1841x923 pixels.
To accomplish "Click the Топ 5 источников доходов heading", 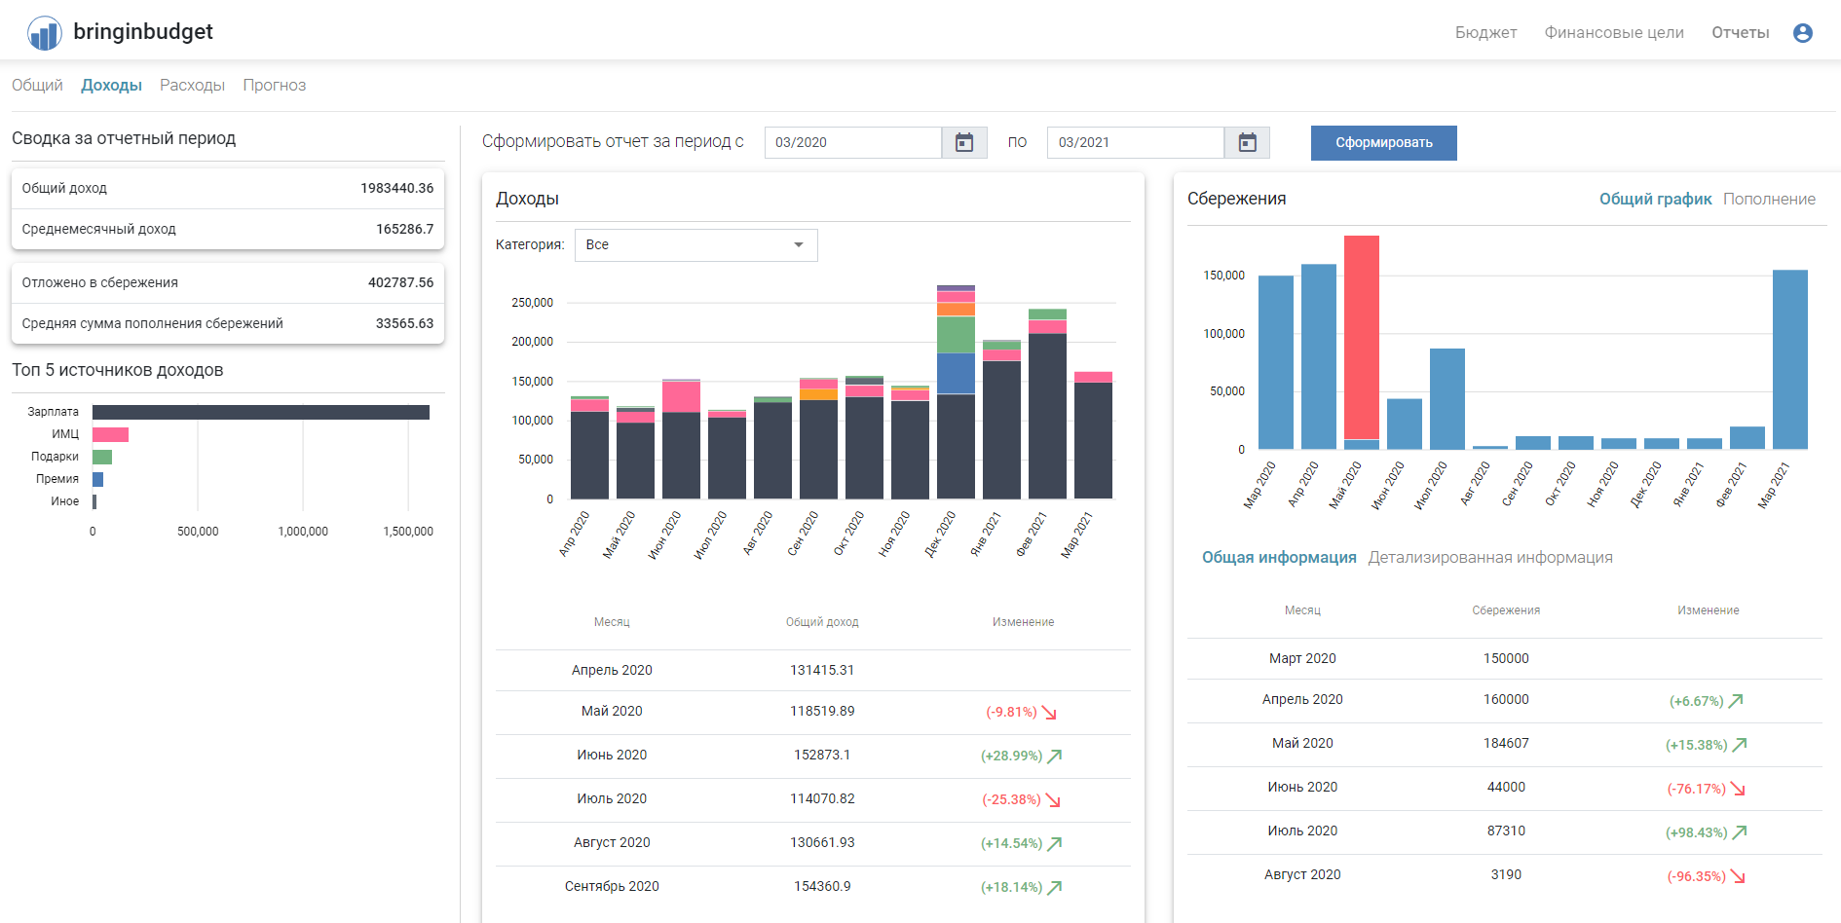I will click(x=118, y=371).
